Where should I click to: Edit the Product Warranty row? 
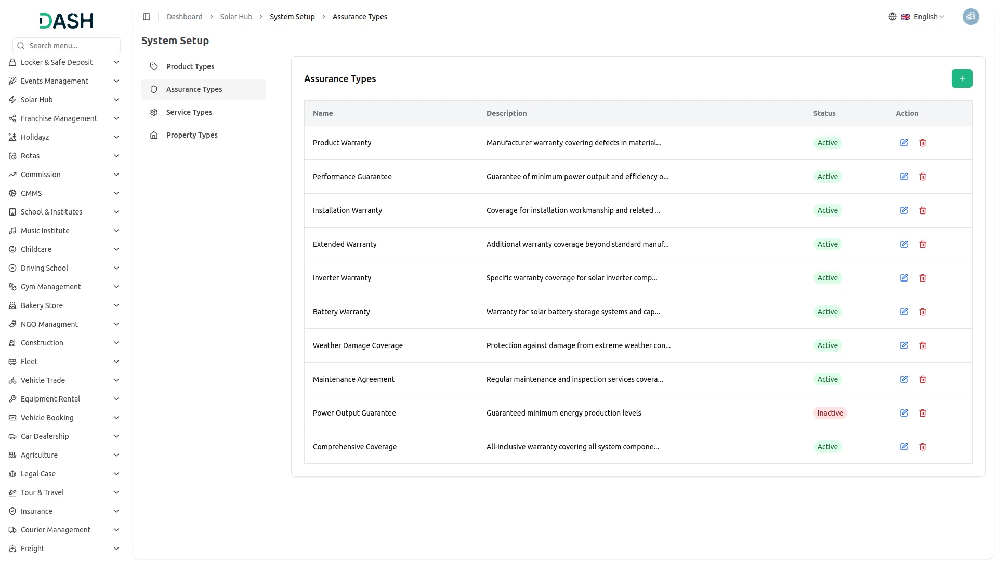pos(904,143)
